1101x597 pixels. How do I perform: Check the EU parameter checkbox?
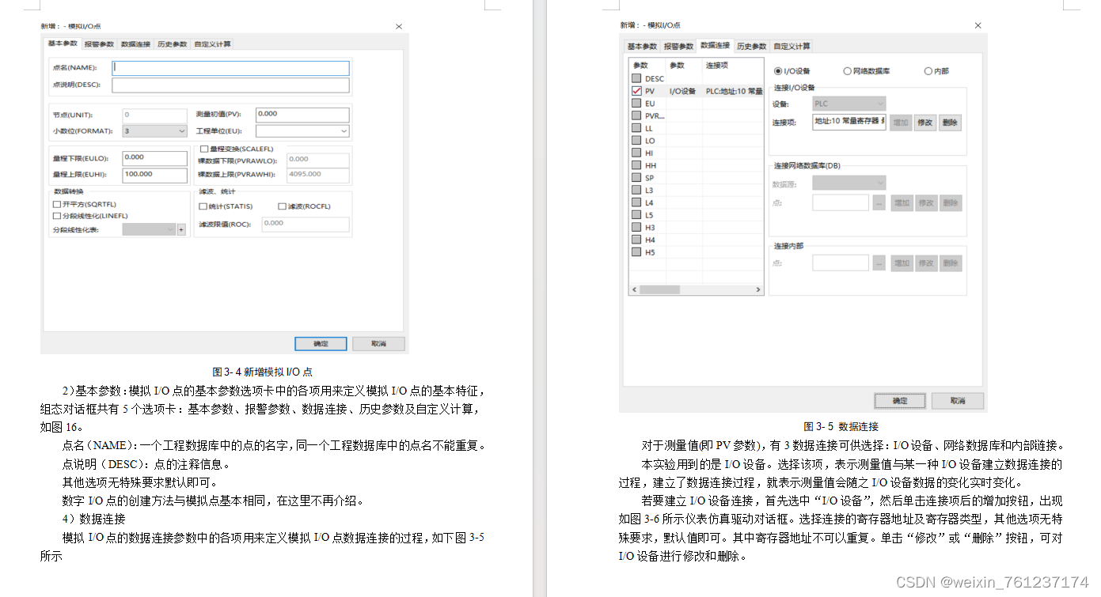point(636,104)
